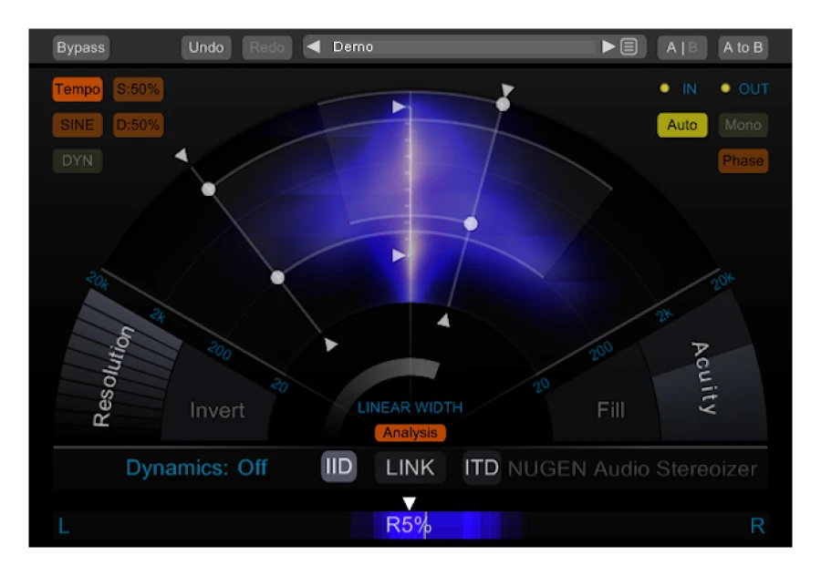The image size is (821, 576).
Task: Click the right scale 200 label
Action: [600, 351]
